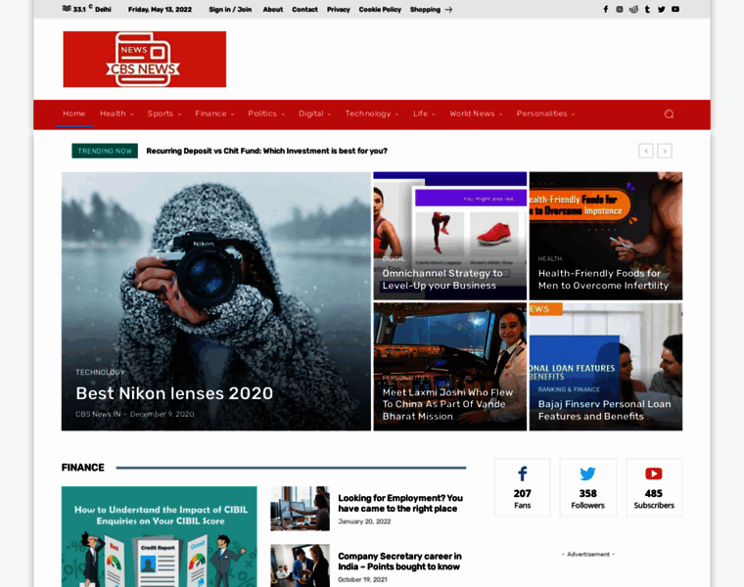Click the TRENDING NOW label
The height and width of the screenshot is (587, 744).
(x=105, y=151)
